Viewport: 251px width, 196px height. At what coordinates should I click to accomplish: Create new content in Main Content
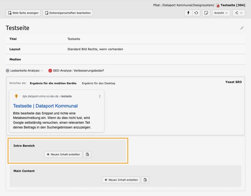tap(121, 180)
